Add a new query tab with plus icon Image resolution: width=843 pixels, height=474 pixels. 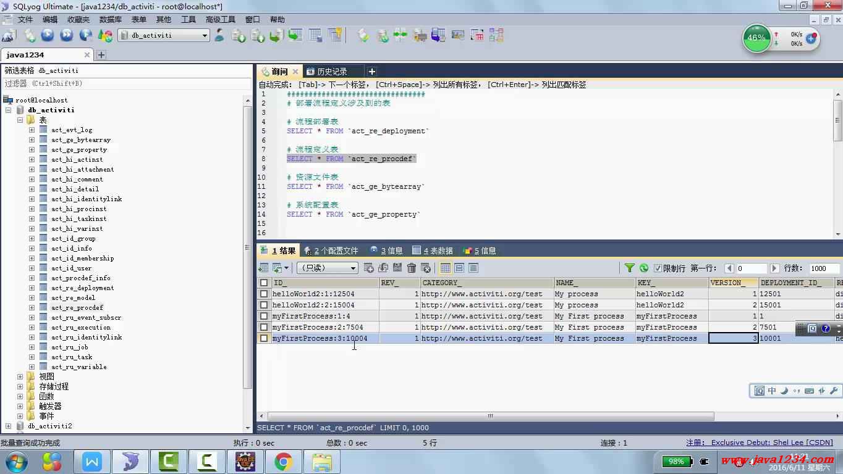tap(371, 72)
